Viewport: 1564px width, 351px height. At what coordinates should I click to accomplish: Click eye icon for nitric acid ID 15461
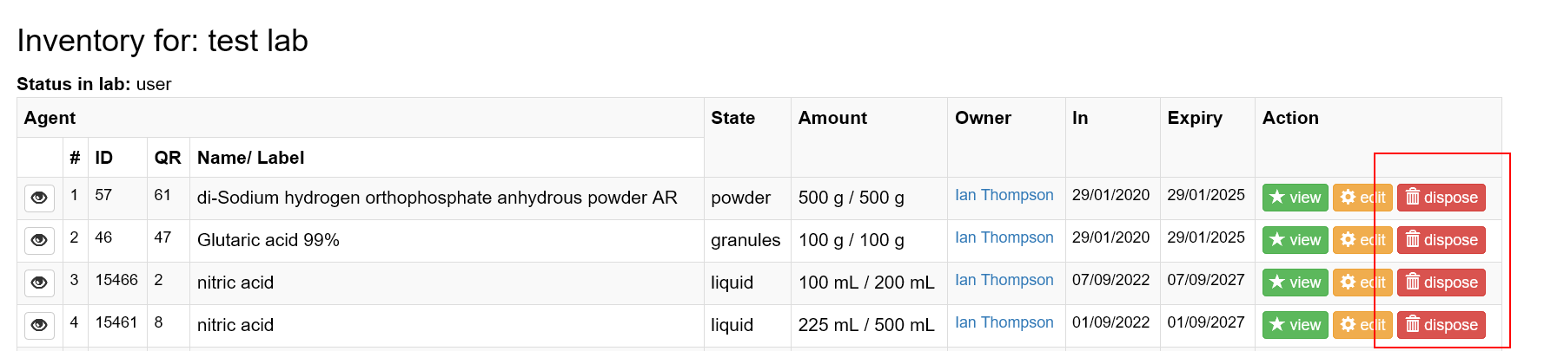click(39, 326)
